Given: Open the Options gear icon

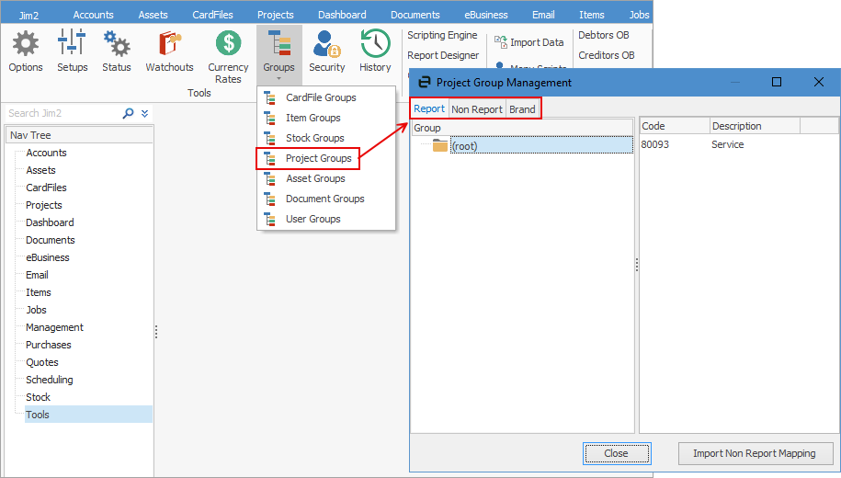Looking at the screenshot, I should coord(25,43).
